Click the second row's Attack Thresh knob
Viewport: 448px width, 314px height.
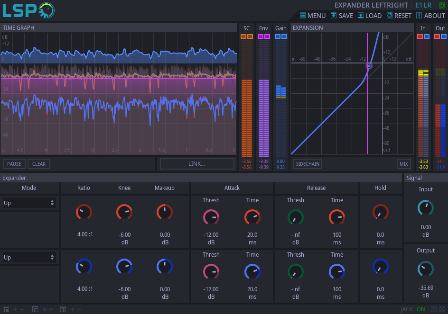click(211, 272)
